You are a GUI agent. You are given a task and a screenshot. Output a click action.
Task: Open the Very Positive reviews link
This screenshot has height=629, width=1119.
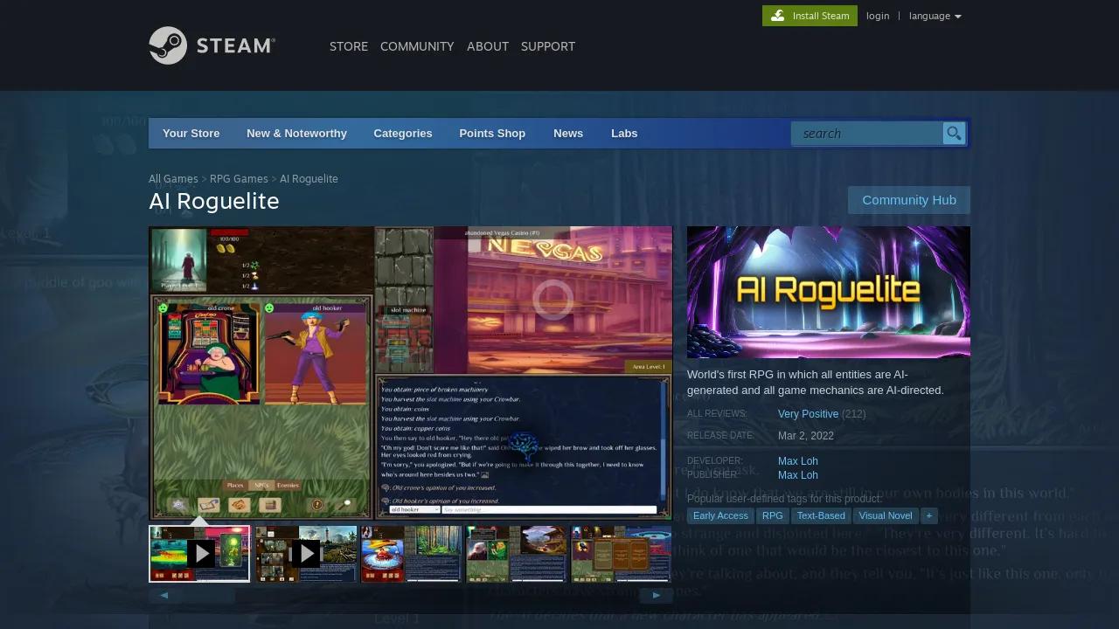pyautogui.click(x=808, y=414)
